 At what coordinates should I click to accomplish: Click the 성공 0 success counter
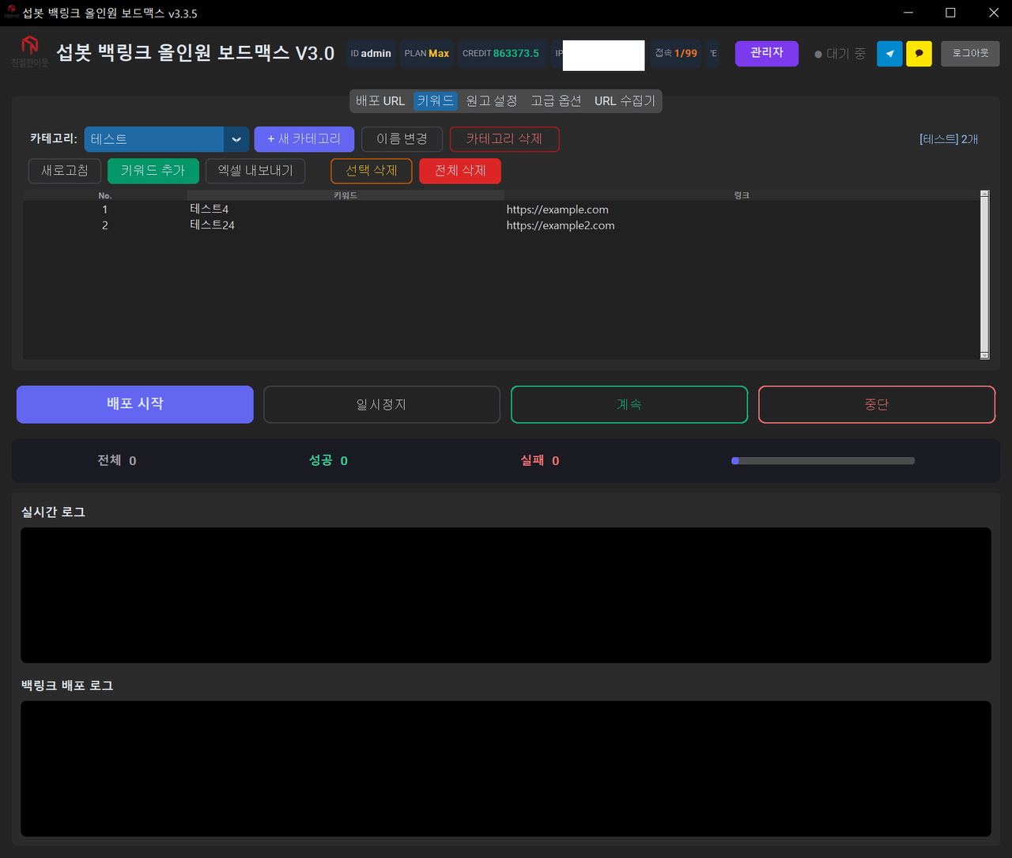(x=328, y=461)
